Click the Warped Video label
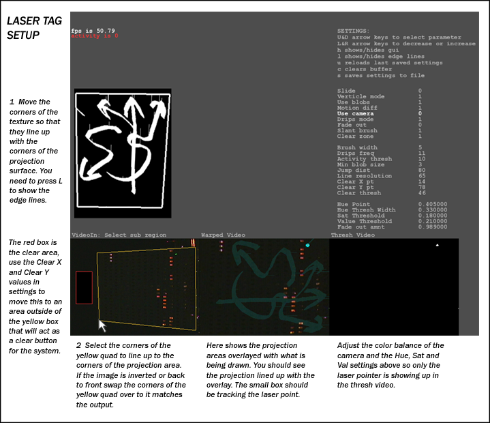Image resolution: width=490 pixels, height=423 pixels. (x=223, y=235)
